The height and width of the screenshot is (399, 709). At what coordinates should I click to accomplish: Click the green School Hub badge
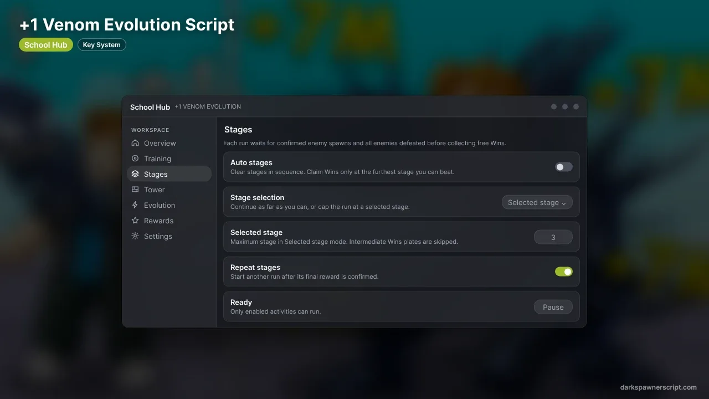point(46,45)
